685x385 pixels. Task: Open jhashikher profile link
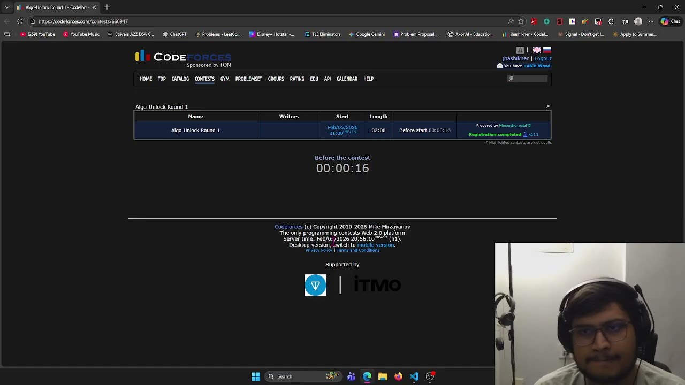click(x=515, y=58)
